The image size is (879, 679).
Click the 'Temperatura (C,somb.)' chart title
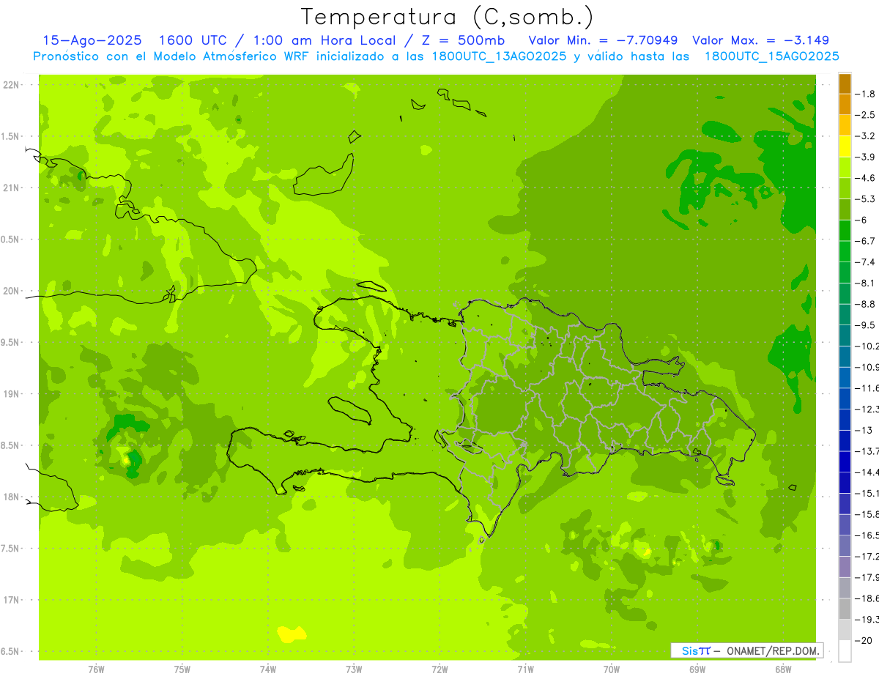click(448, 17)
